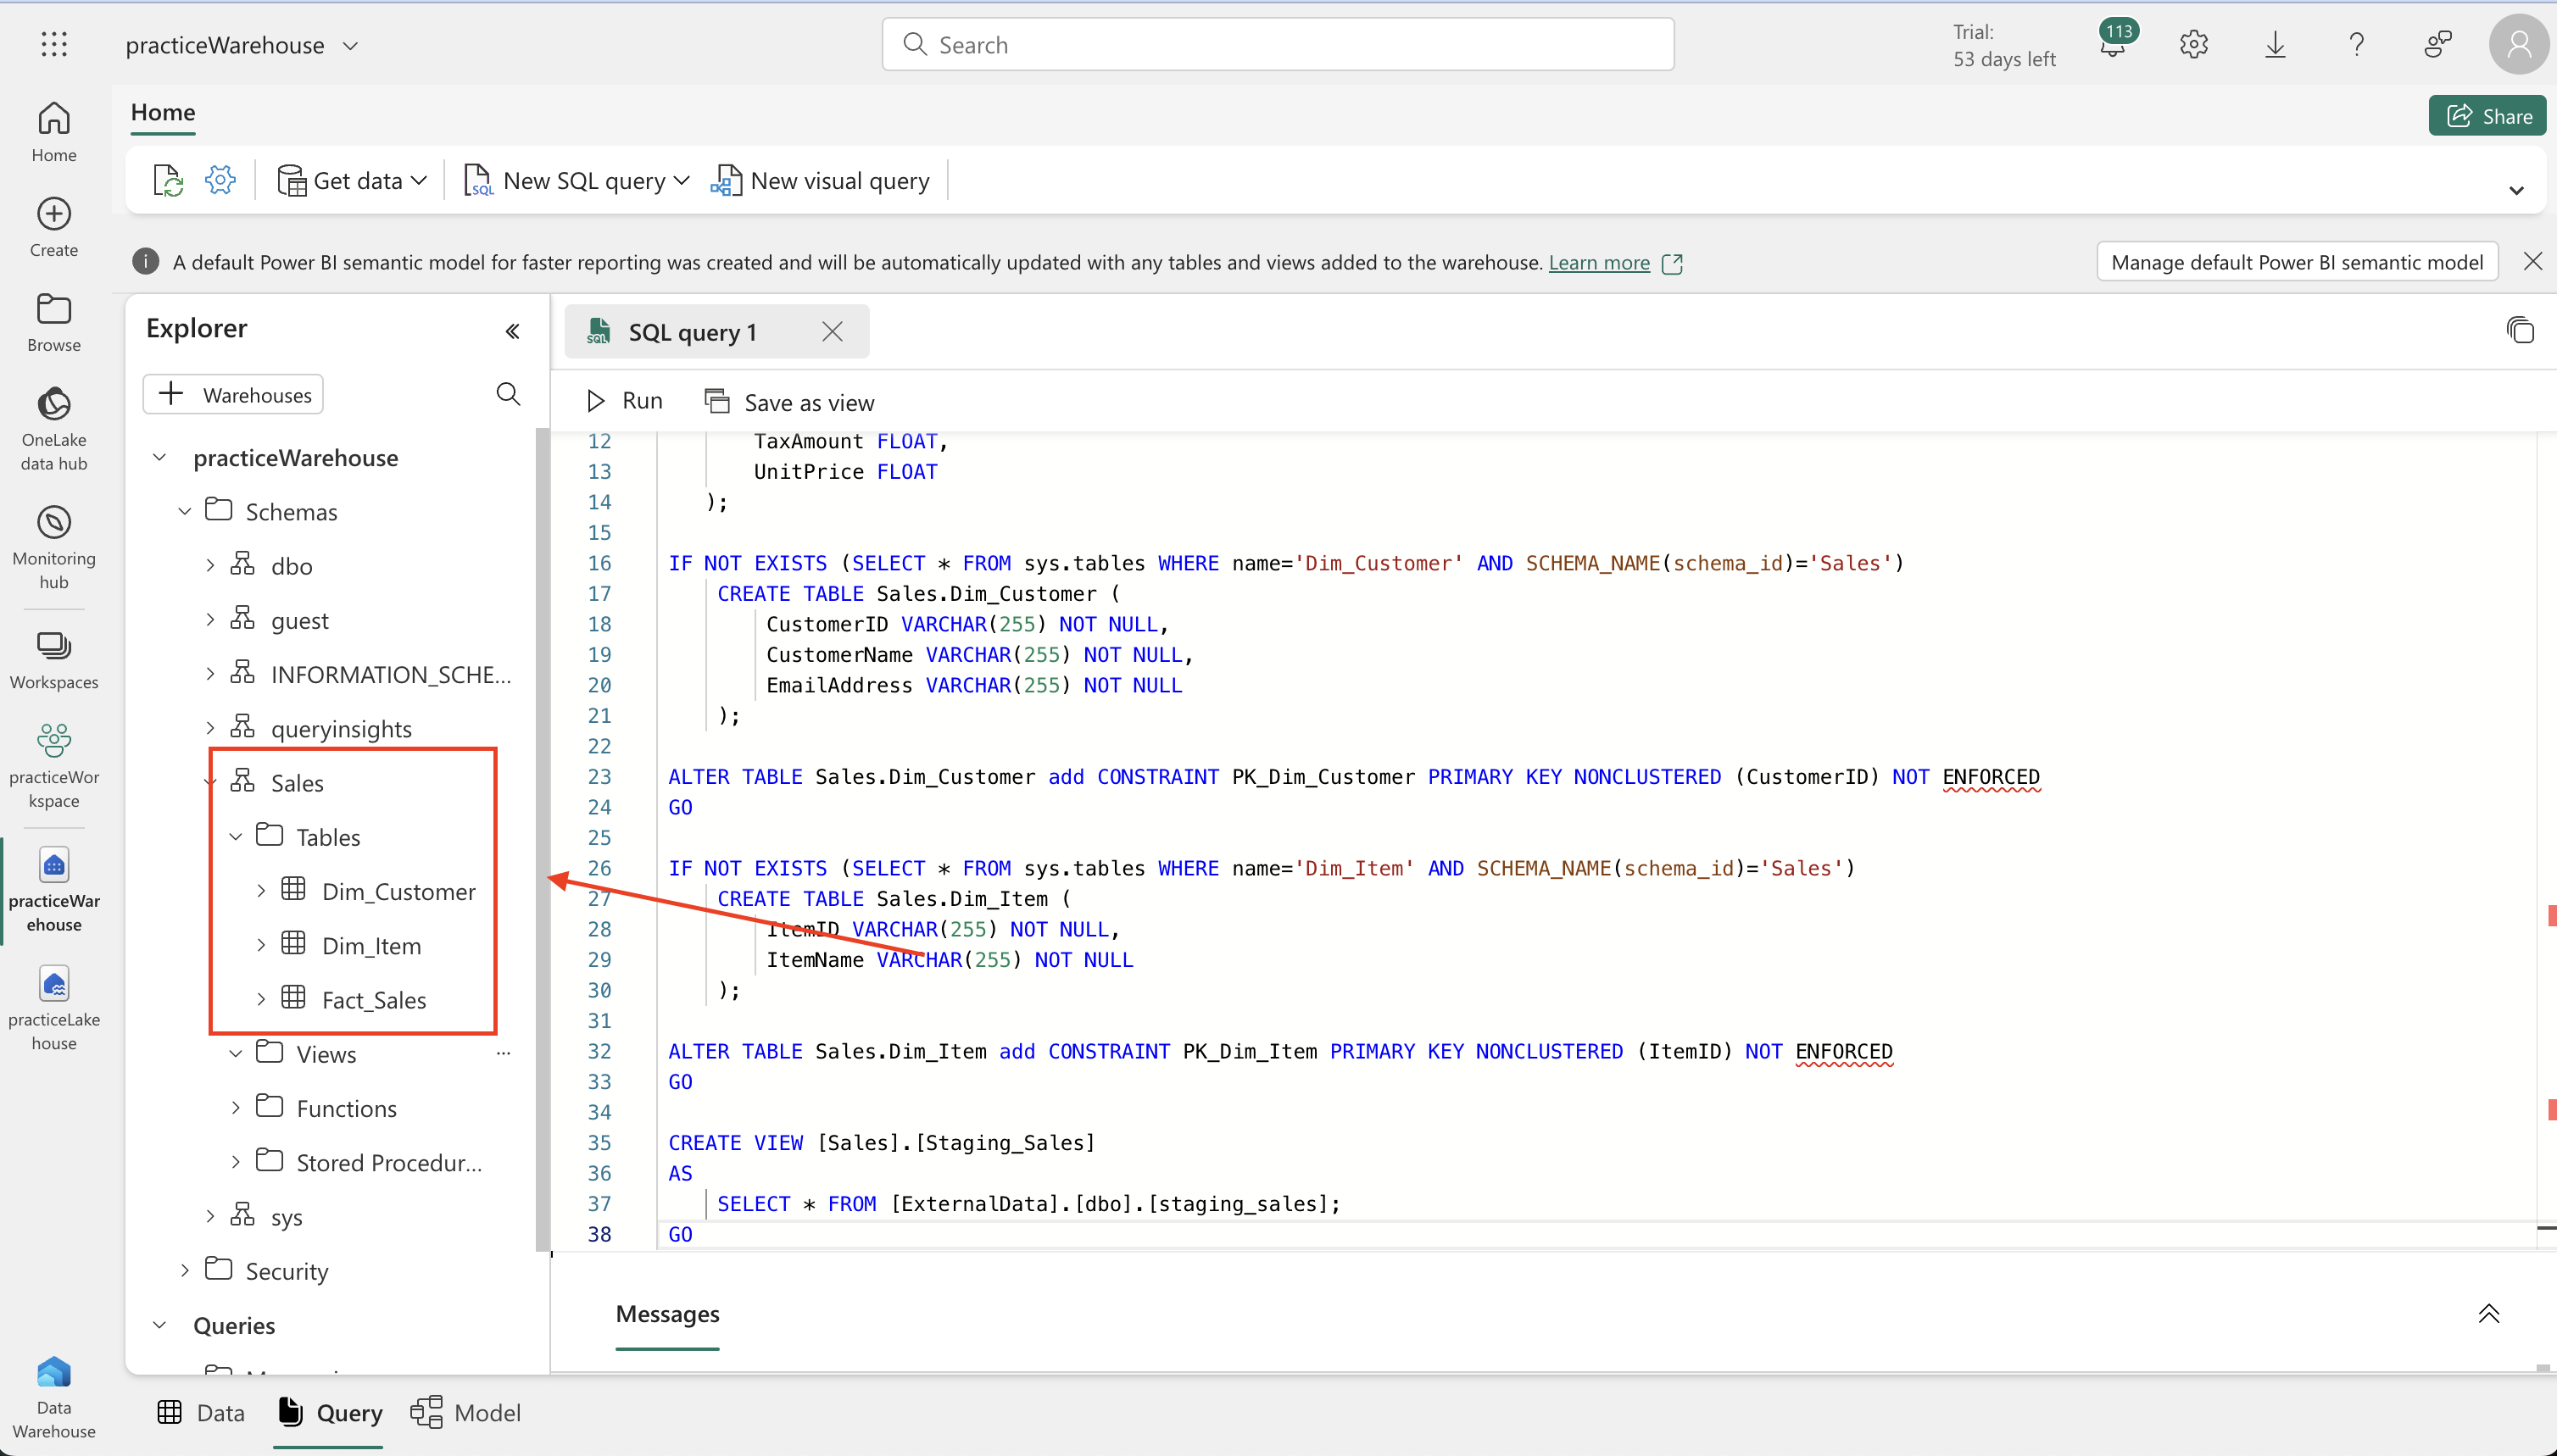Open Browse in left navigation

(54, 322)
